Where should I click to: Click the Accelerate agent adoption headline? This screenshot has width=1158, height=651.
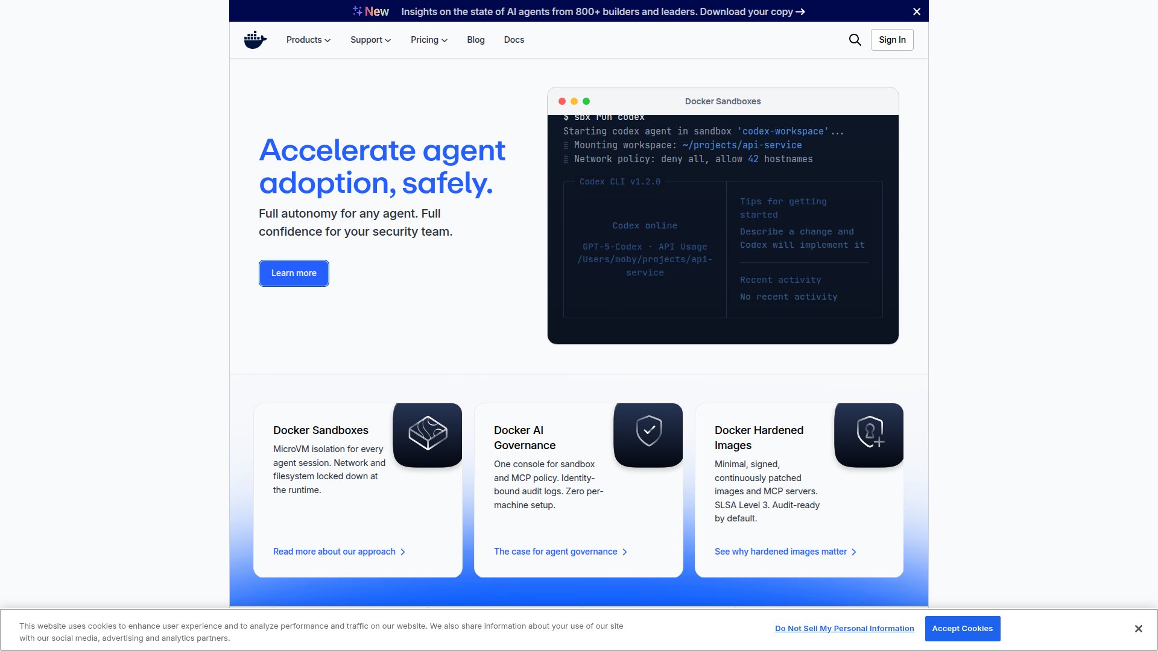[382, 166]
